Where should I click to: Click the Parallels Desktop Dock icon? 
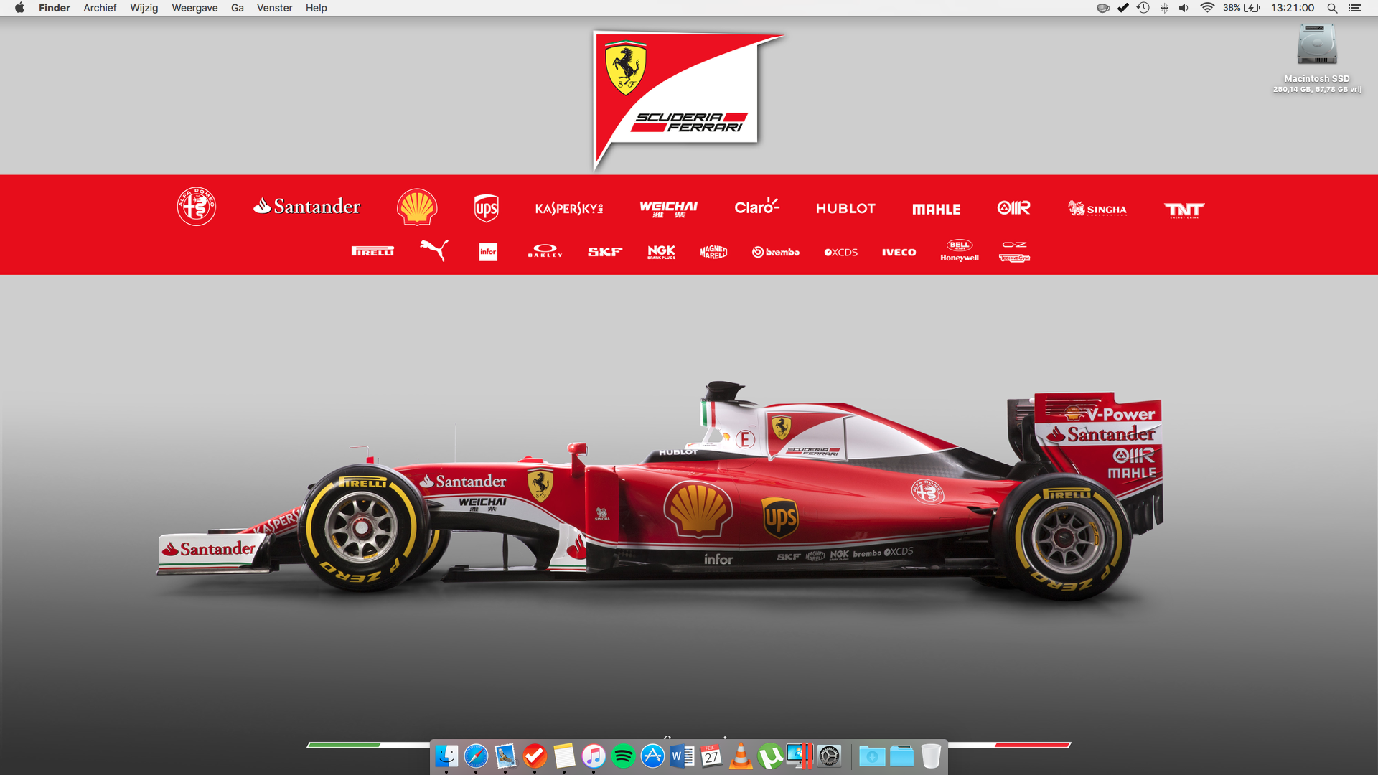click(800, 756)
